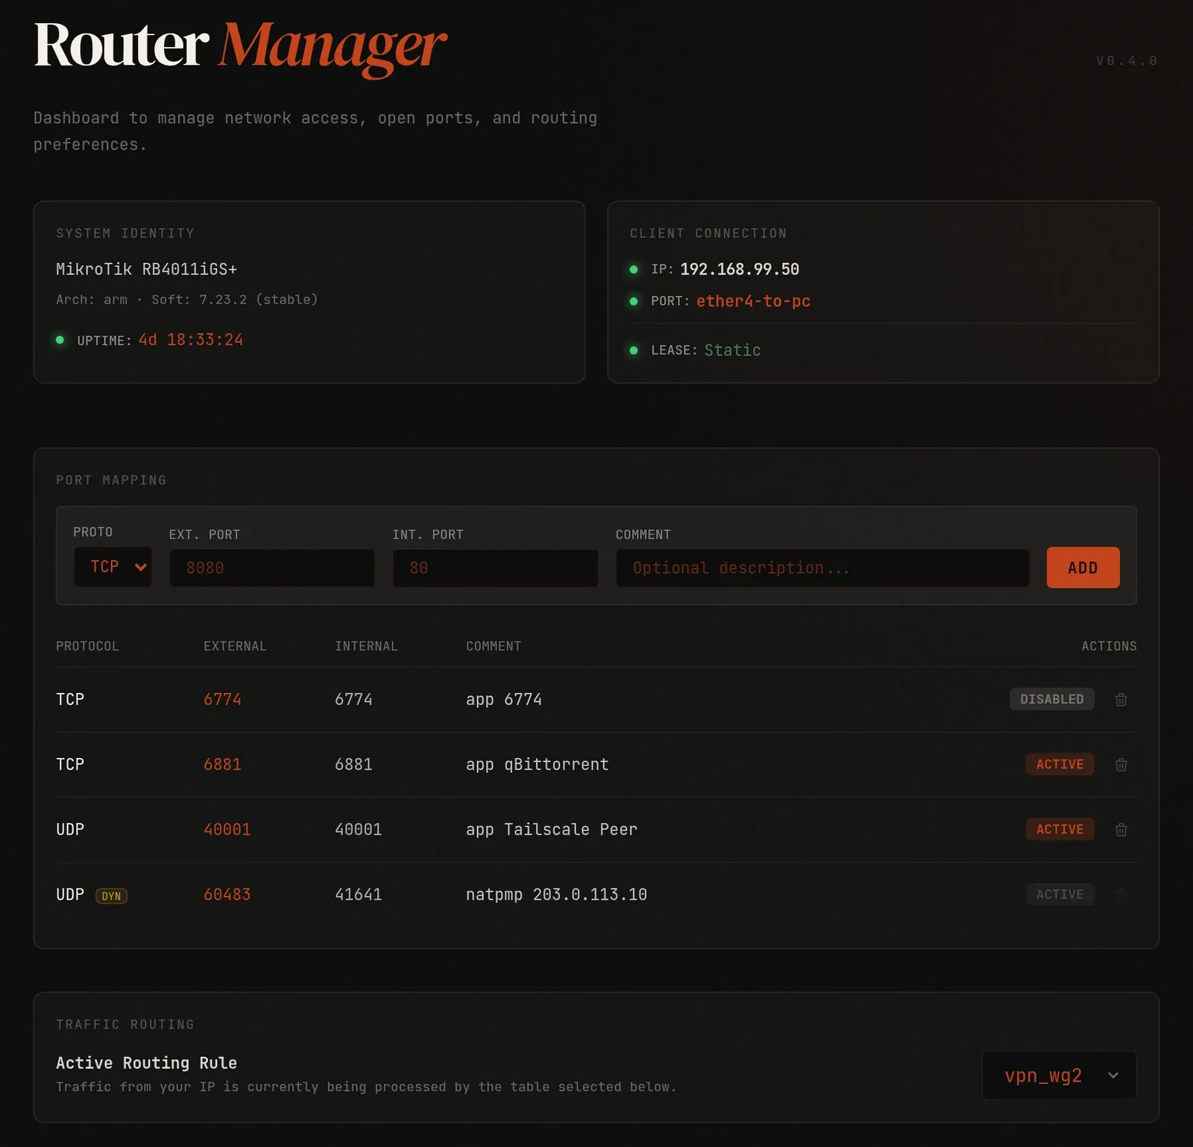1193x1147 pixels.
Task: Click the 'Arch: arm · Soft: 7.23.2' line
Action: click(x=187, y=300)
